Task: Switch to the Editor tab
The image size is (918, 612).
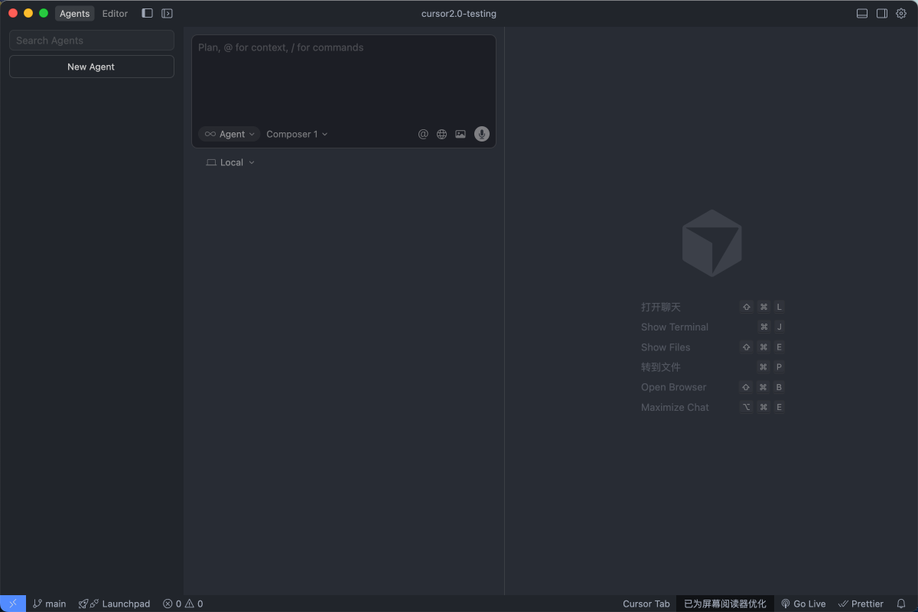Action: [115, 13]
